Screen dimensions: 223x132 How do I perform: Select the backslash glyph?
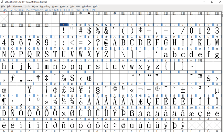click(x=123, y=54)
